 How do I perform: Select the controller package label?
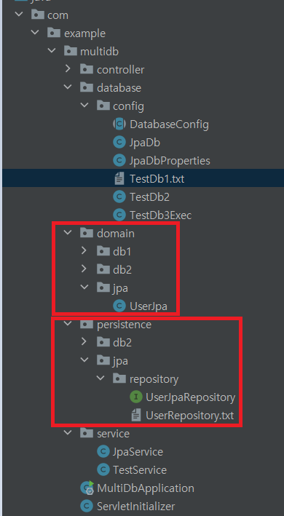pos(120,69)
